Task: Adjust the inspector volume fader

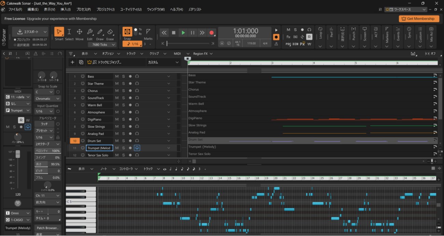Action: tap(18, 154)
